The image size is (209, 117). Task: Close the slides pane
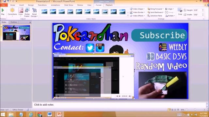pos(30,22)
